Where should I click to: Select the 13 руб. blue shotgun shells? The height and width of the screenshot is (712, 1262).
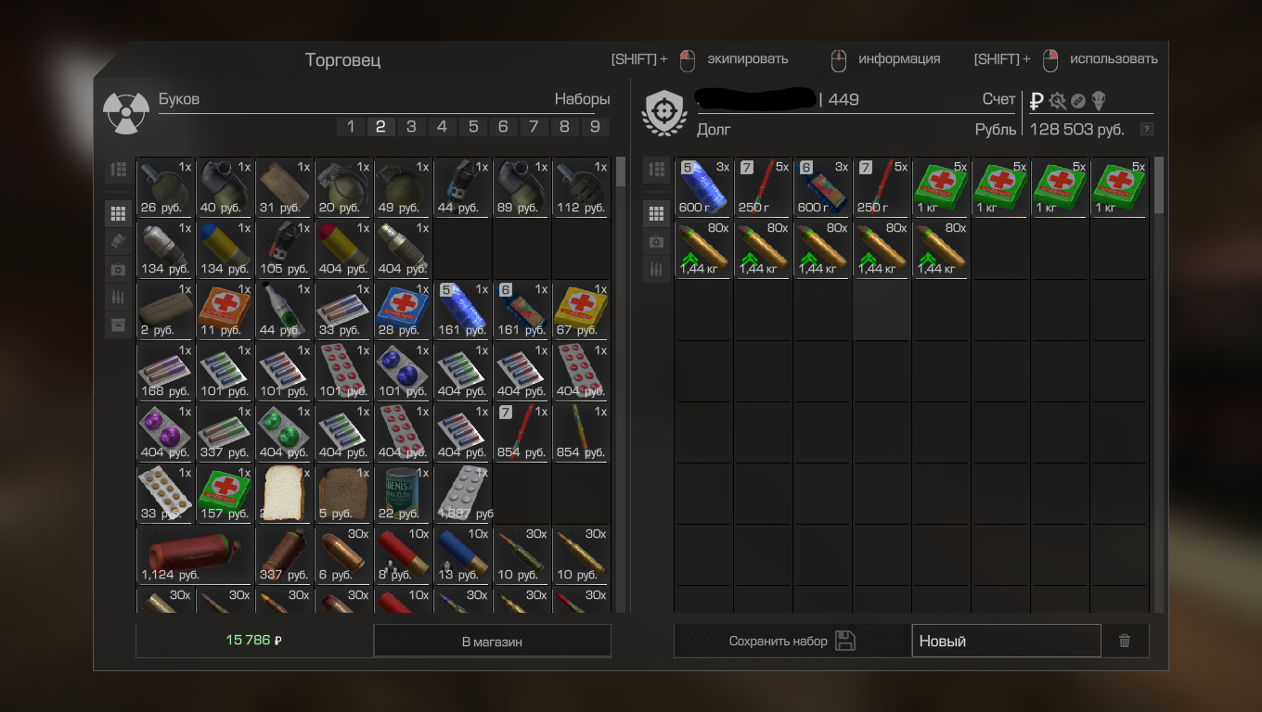(463, 555)
